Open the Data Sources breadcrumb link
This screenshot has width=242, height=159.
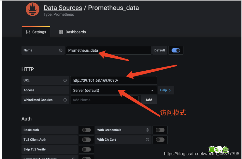[x=63, y=8]
